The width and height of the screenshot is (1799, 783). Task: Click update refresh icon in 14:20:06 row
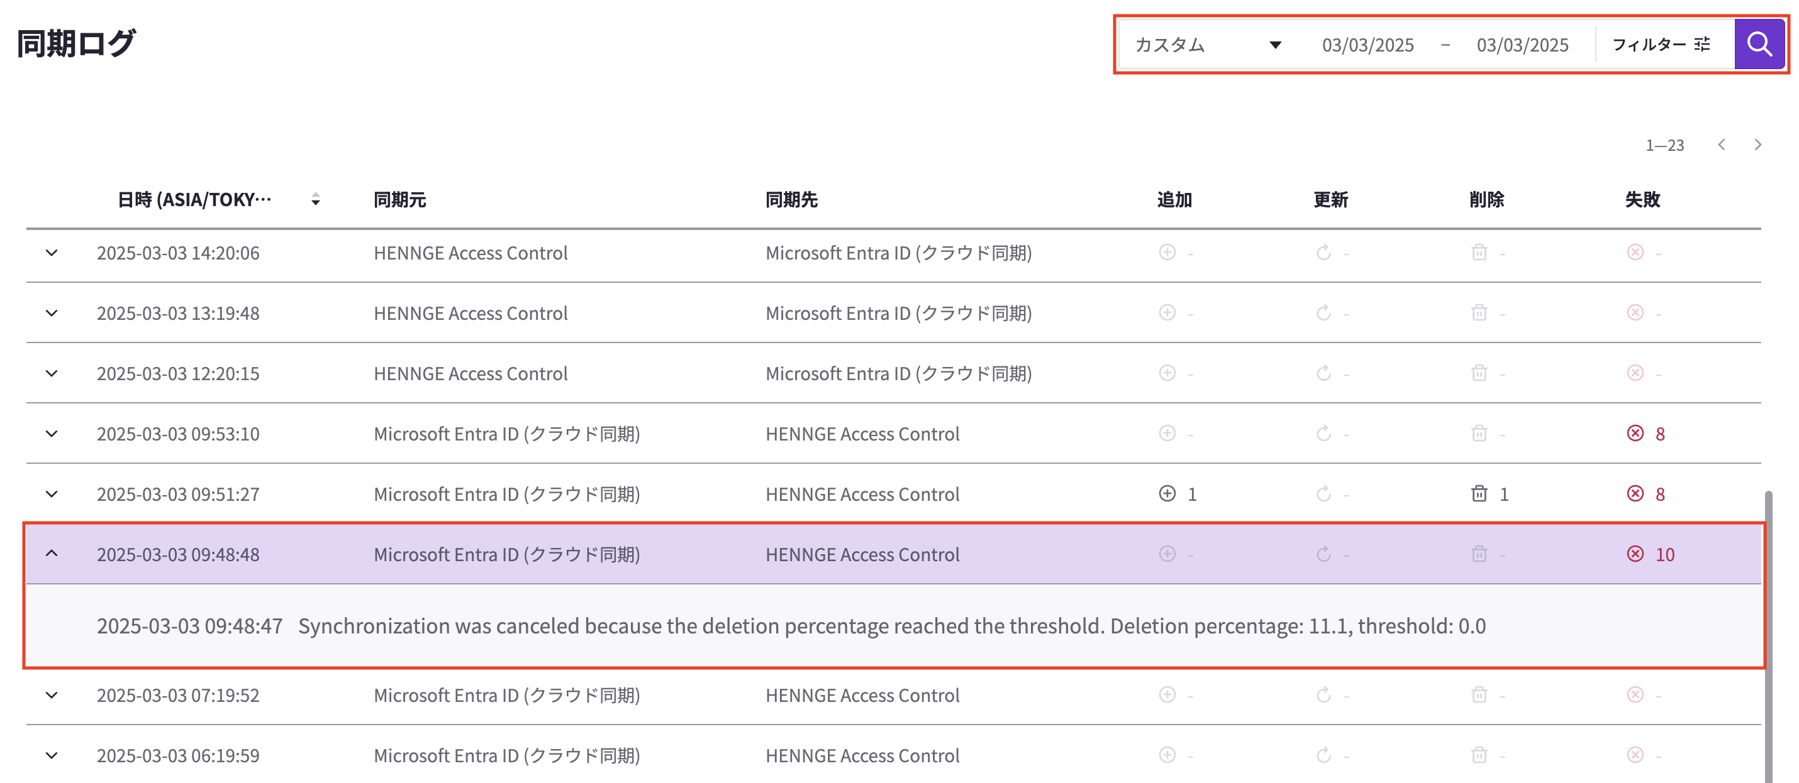click(x=1323, y=253)
